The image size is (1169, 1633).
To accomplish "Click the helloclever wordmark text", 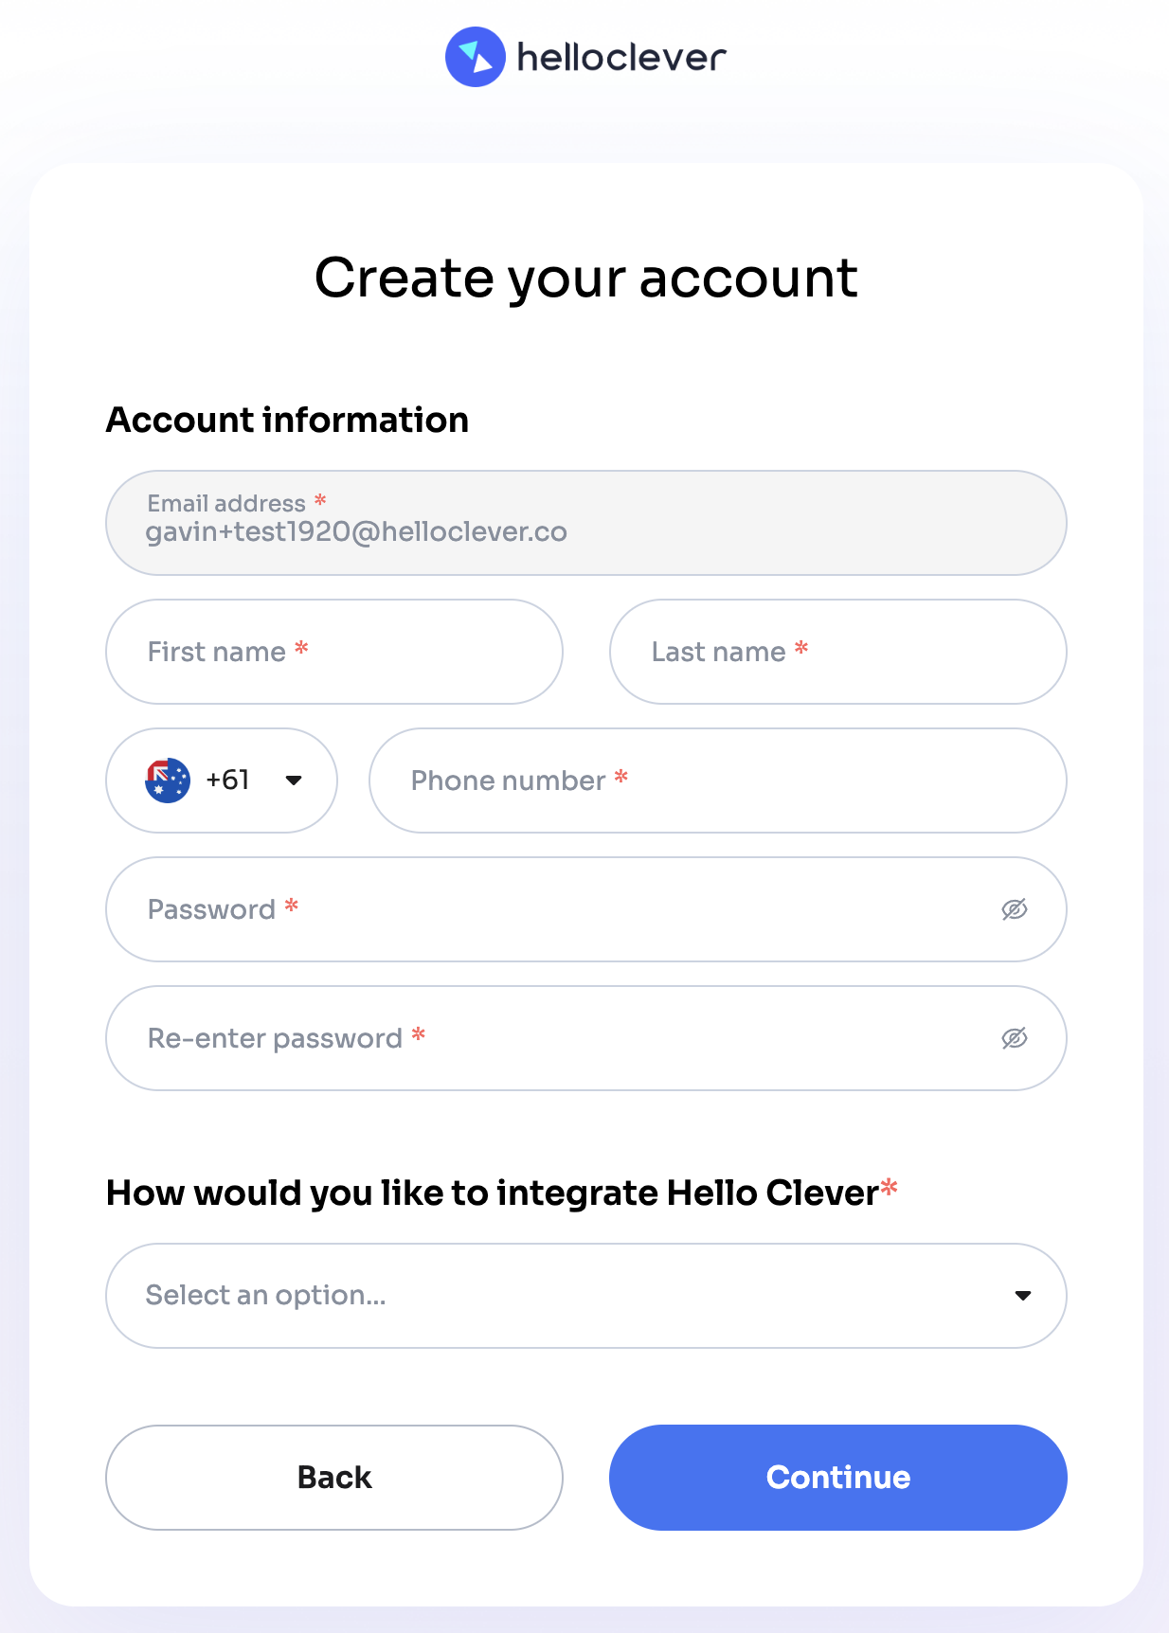I will 621,58.
